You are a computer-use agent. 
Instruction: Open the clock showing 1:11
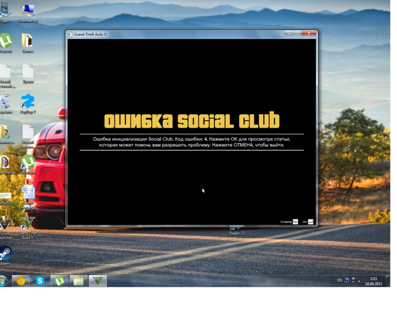(x=374, y=281)
